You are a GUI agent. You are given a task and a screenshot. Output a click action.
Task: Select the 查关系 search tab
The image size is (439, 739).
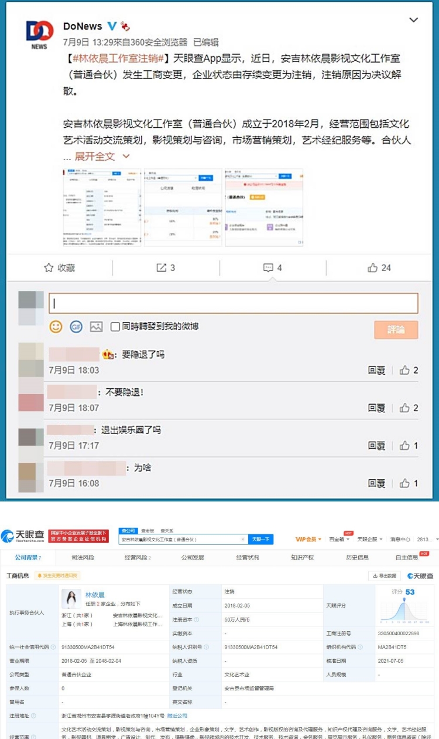click(167, 530)
